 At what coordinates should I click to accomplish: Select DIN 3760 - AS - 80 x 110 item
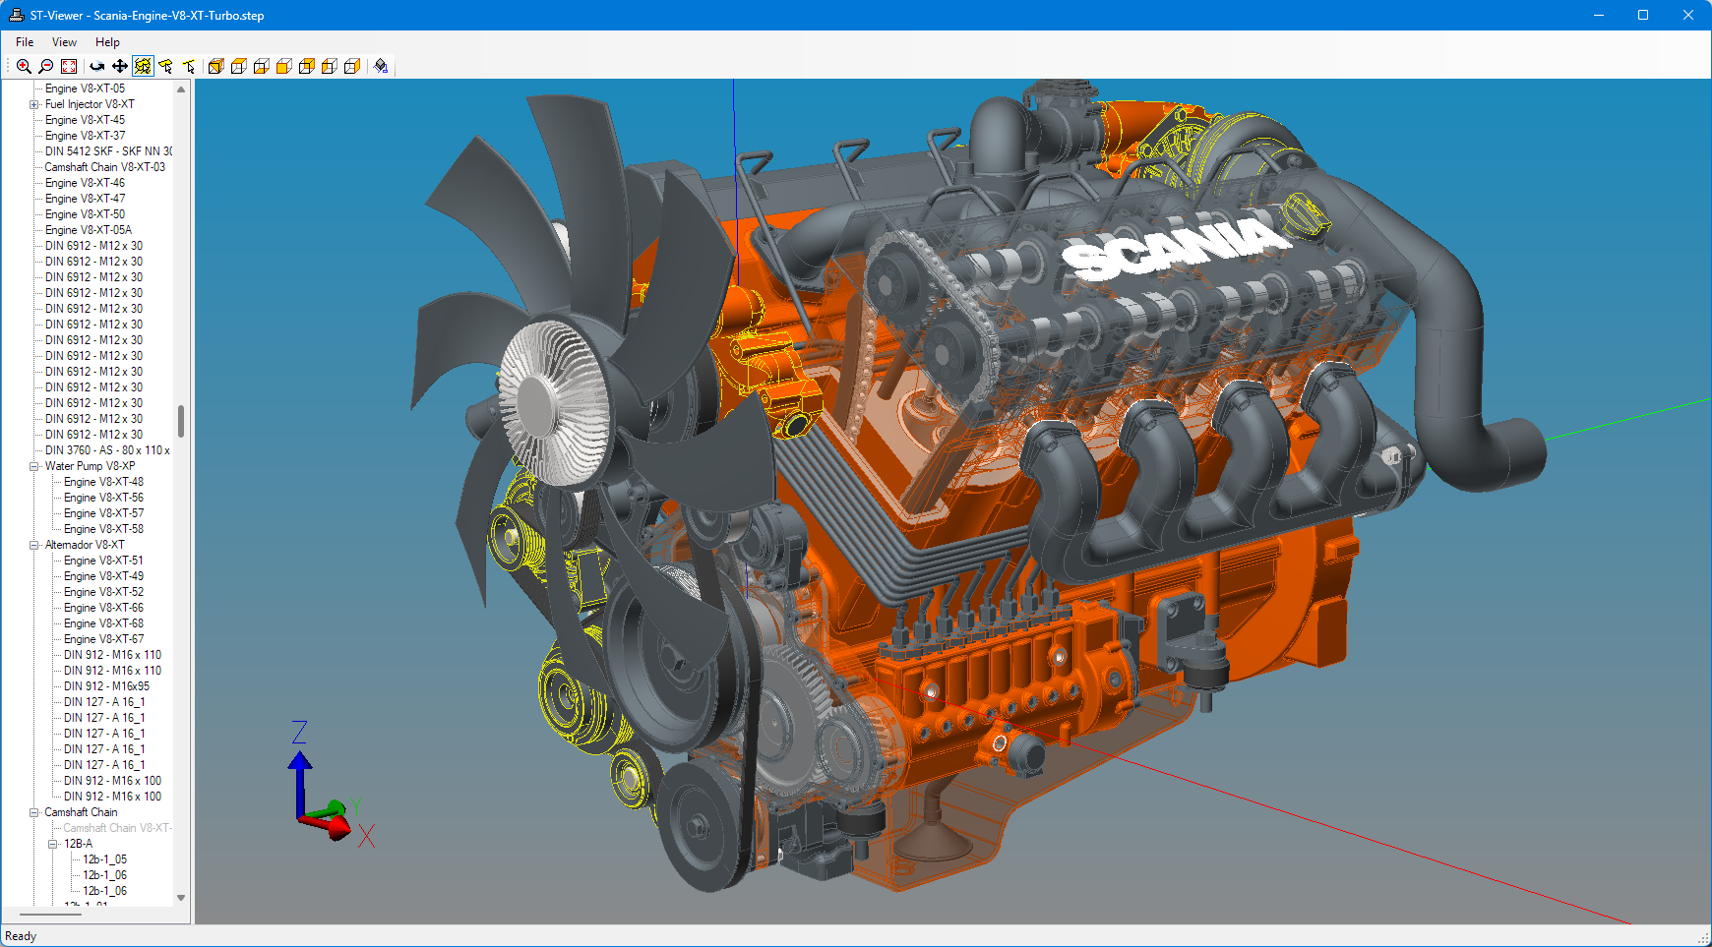pyautogui.click(x=107, y=450)
